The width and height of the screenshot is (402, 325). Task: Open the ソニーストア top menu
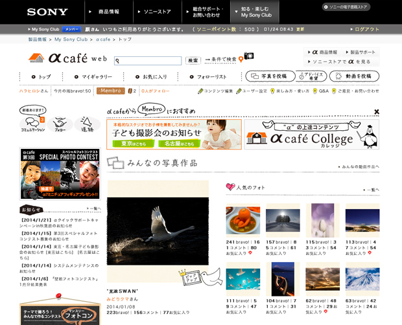pos(157,12)
